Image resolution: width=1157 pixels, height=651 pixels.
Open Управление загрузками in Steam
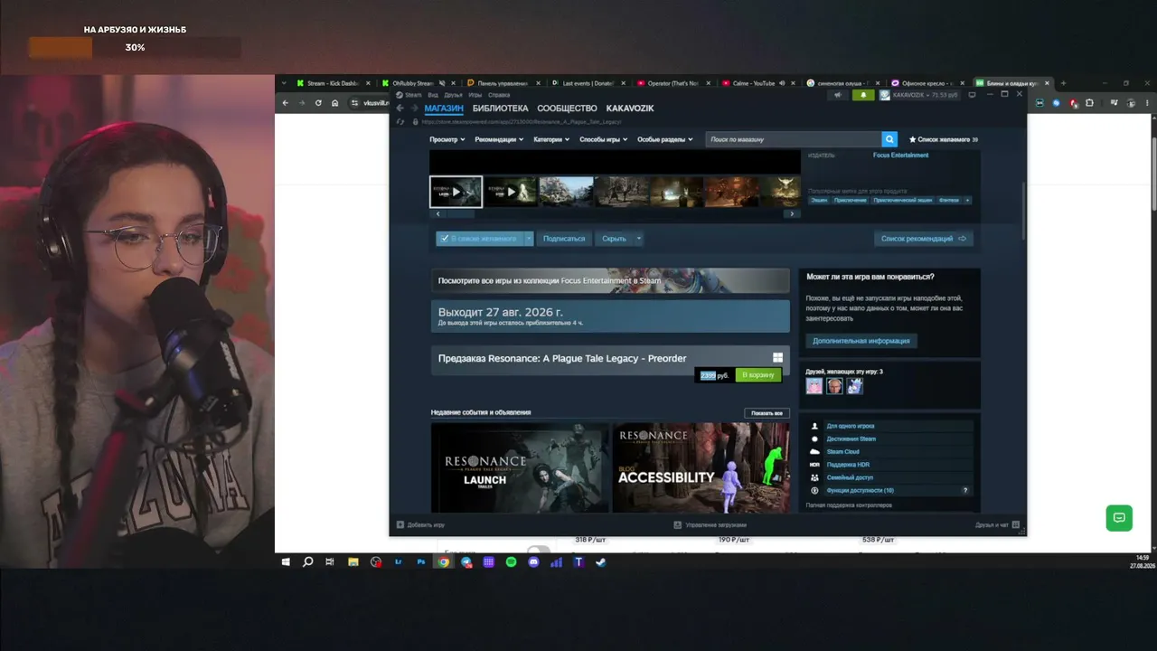pyautogui.click(x=710, y=524)
